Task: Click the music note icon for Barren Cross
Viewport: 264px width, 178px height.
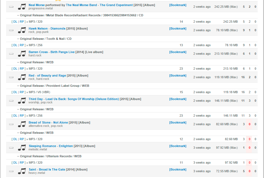Action: (22, 54)
